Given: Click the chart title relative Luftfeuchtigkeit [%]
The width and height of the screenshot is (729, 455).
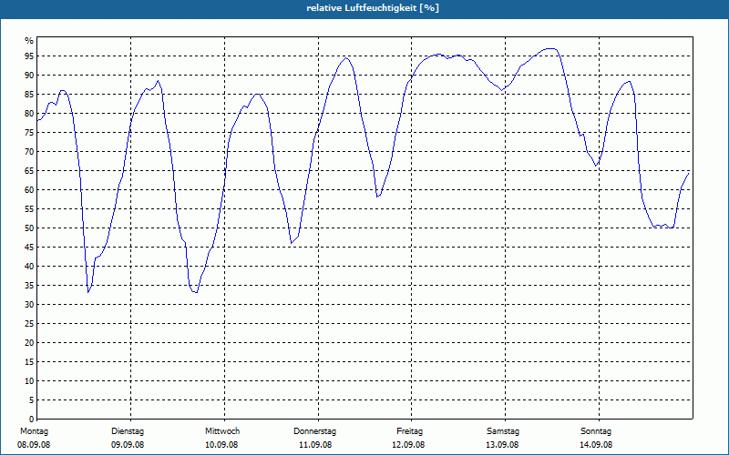Looking at the screenshot, I should pos(373,8).
